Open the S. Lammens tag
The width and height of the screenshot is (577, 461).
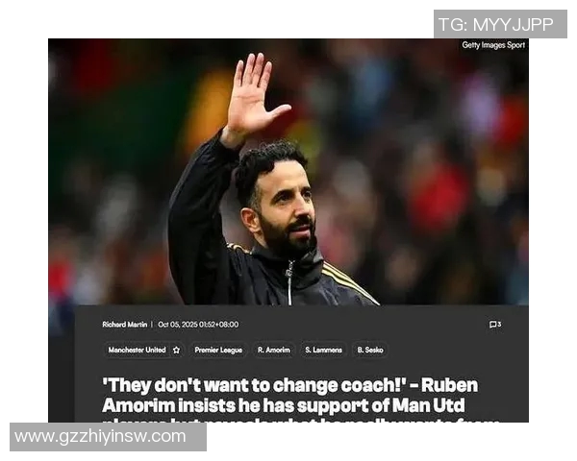point(323,350)
